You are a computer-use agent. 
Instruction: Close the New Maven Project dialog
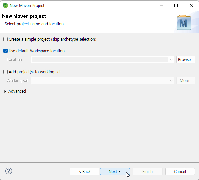coord(191,5)
